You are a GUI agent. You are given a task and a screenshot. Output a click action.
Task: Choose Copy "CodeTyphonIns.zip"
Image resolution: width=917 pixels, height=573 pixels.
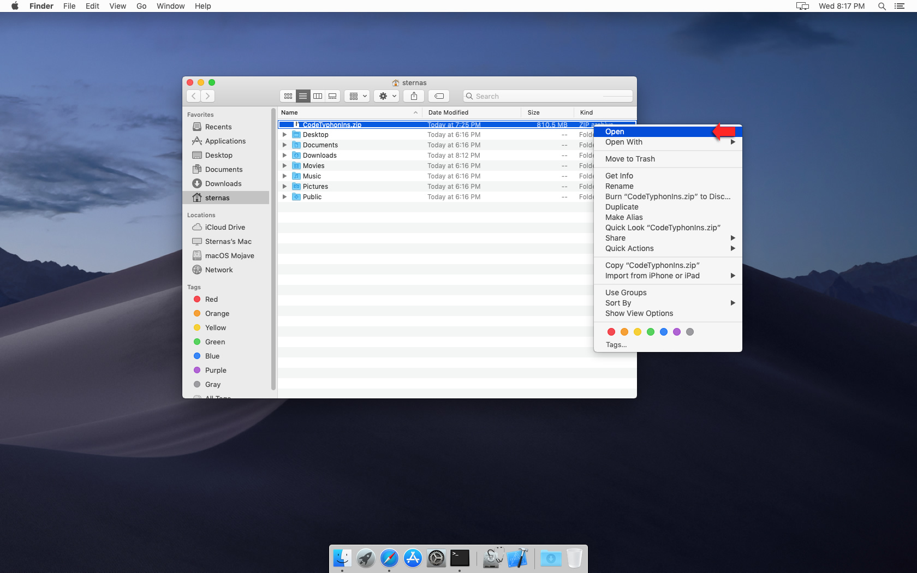[668, 265]
